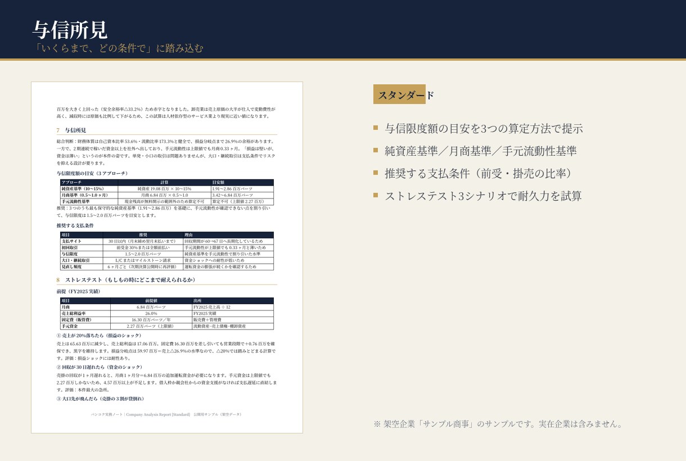Click row label 売上総利益率
Image resolution: width=686 pixels, height=461 pixels.
coord(85,313)
